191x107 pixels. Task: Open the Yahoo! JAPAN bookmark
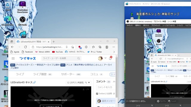42,52
